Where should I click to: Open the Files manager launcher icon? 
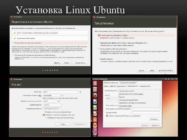95,89
